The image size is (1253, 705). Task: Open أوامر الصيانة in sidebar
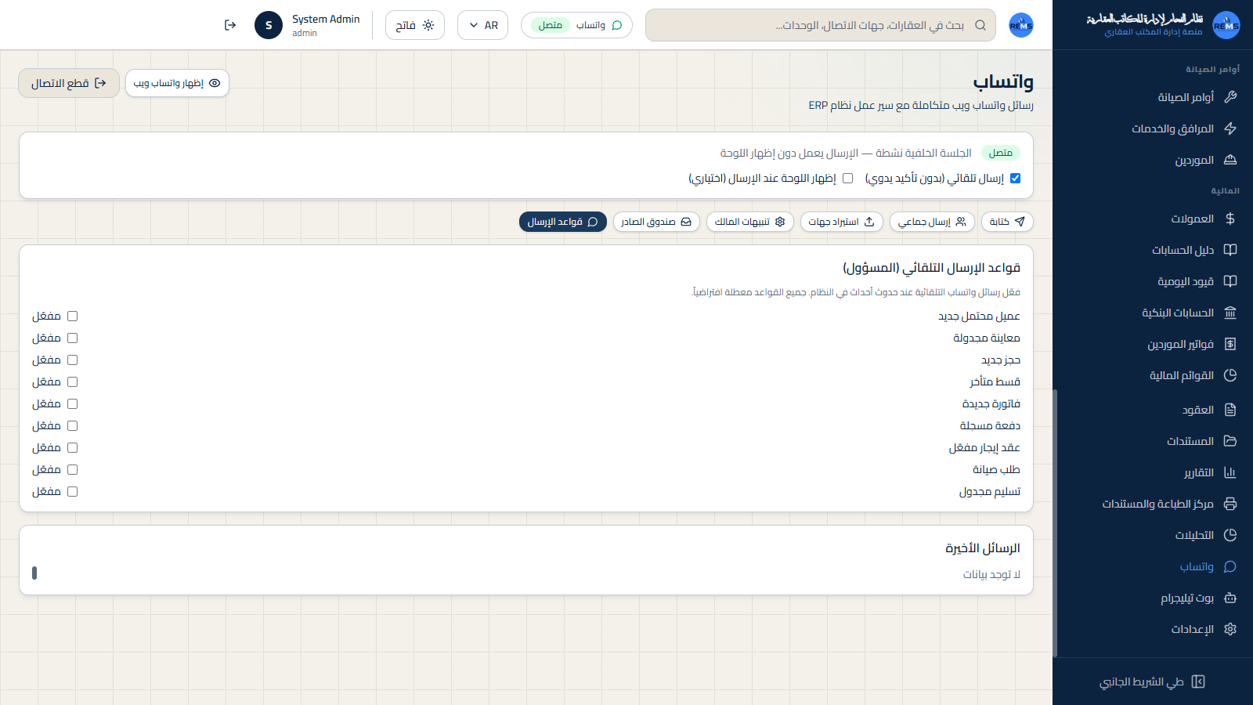pos(1153,97)
